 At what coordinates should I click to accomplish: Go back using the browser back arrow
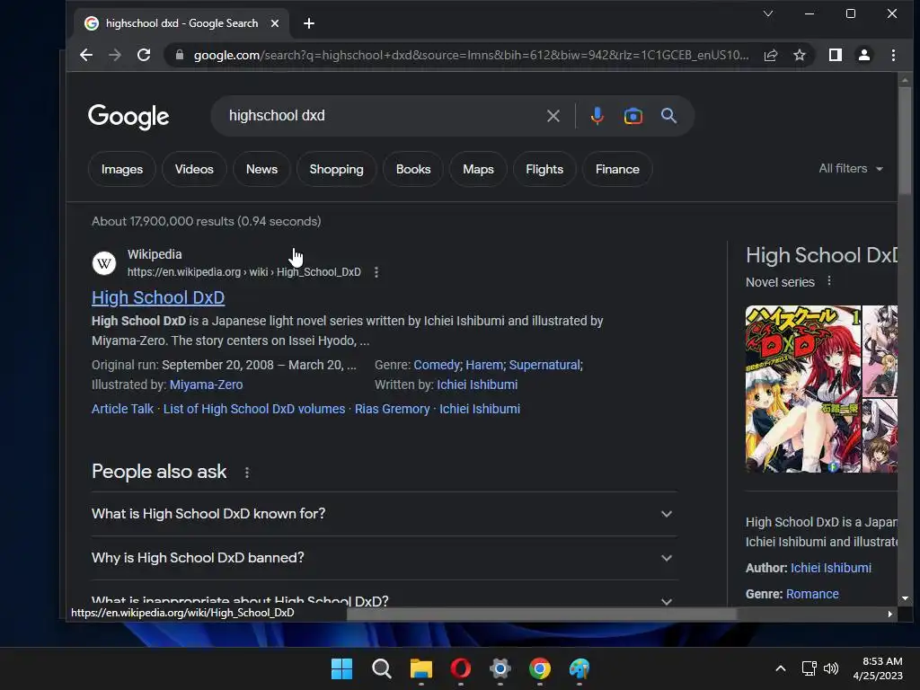pyautogui.click(x=86, y=55)
